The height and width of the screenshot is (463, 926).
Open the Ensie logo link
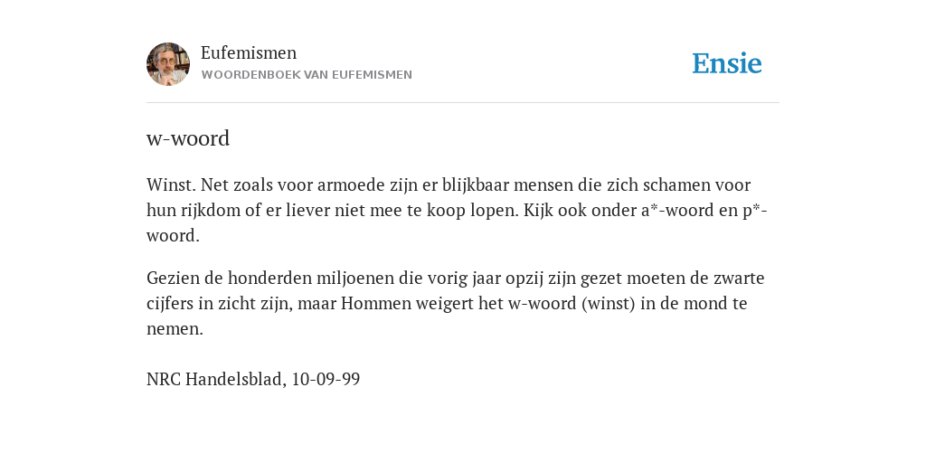727,63
